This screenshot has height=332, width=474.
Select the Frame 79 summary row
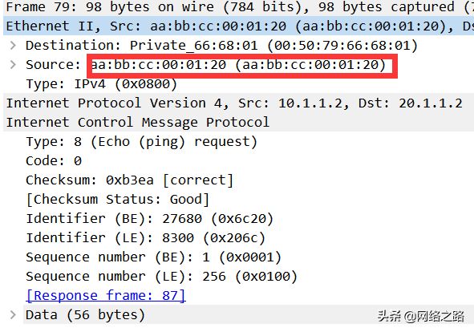click(238, 7)
